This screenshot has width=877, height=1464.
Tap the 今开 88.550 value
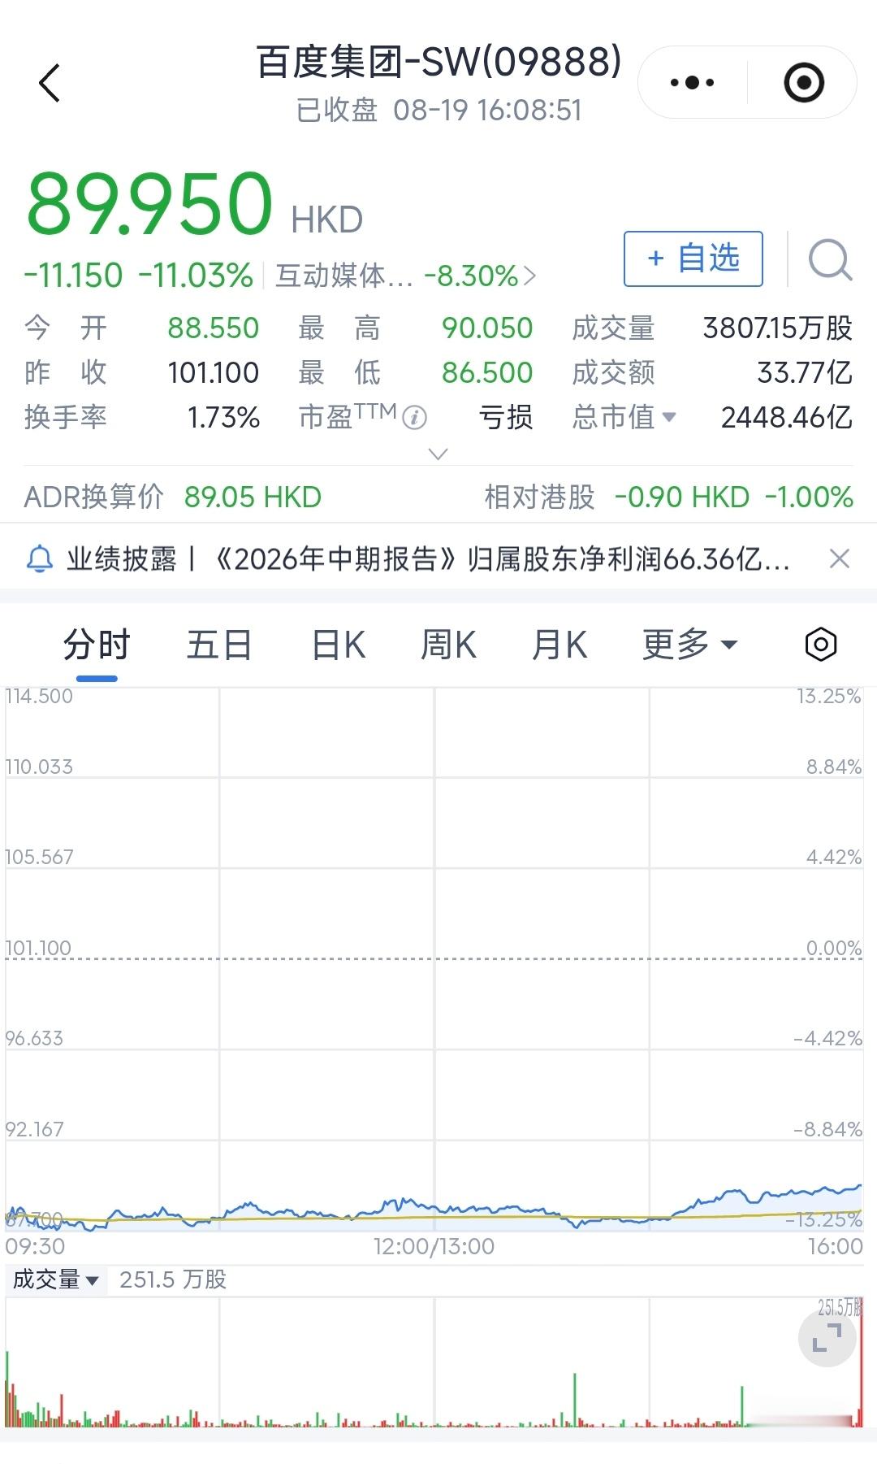[213, 328]
